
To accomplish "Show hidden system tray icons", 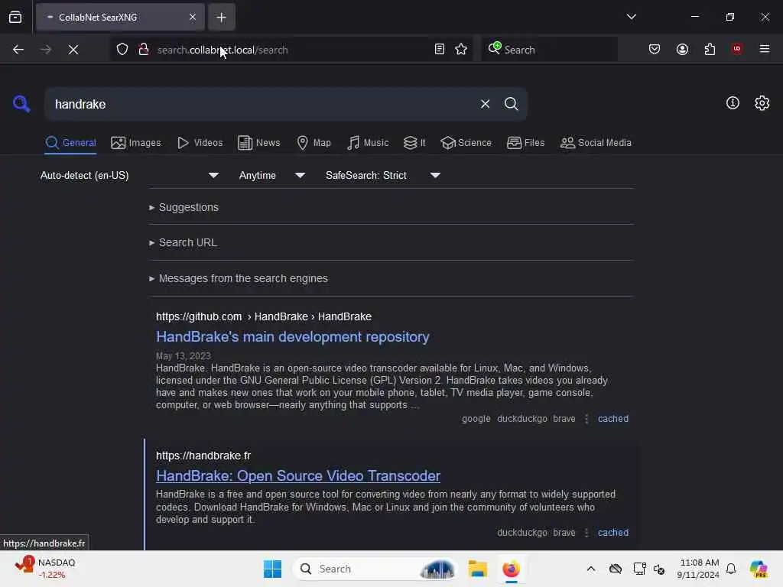I will click(x=591, y=569).
